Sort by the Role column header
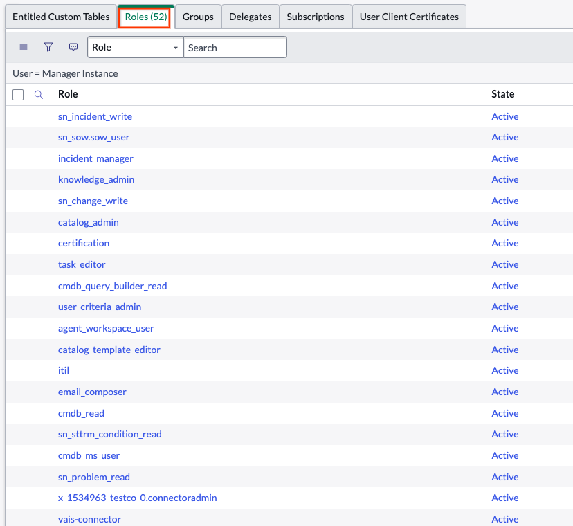 (68, 94)
